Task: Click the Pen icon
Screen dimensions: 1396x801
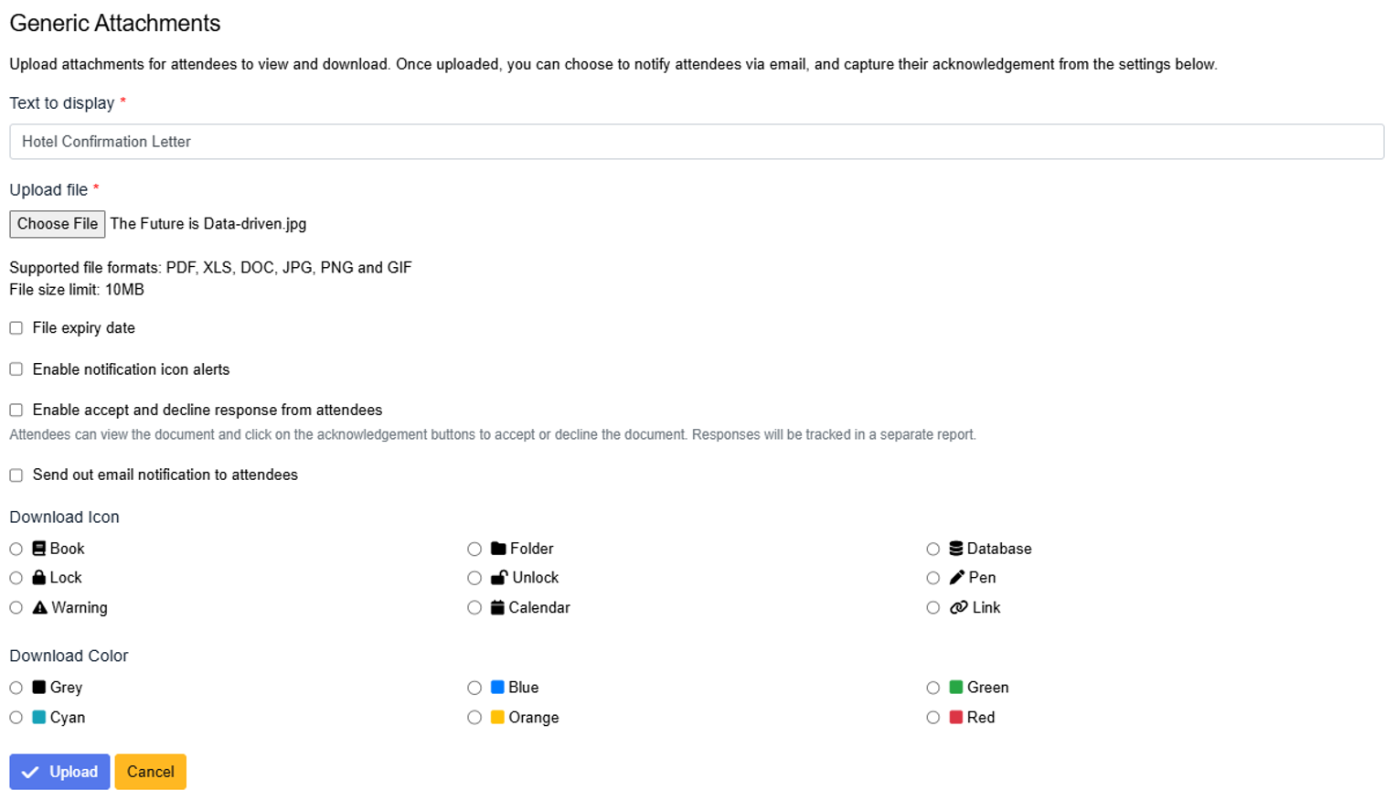Action: [956, 578]
